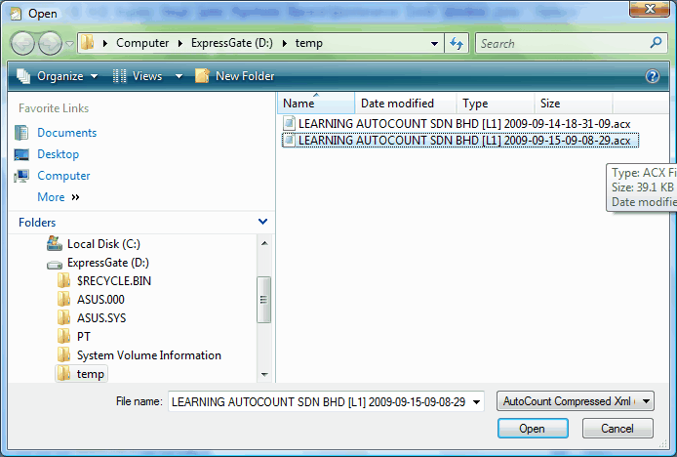Sort by Name column header
677x457 pixels.
[x=316, y=103]
